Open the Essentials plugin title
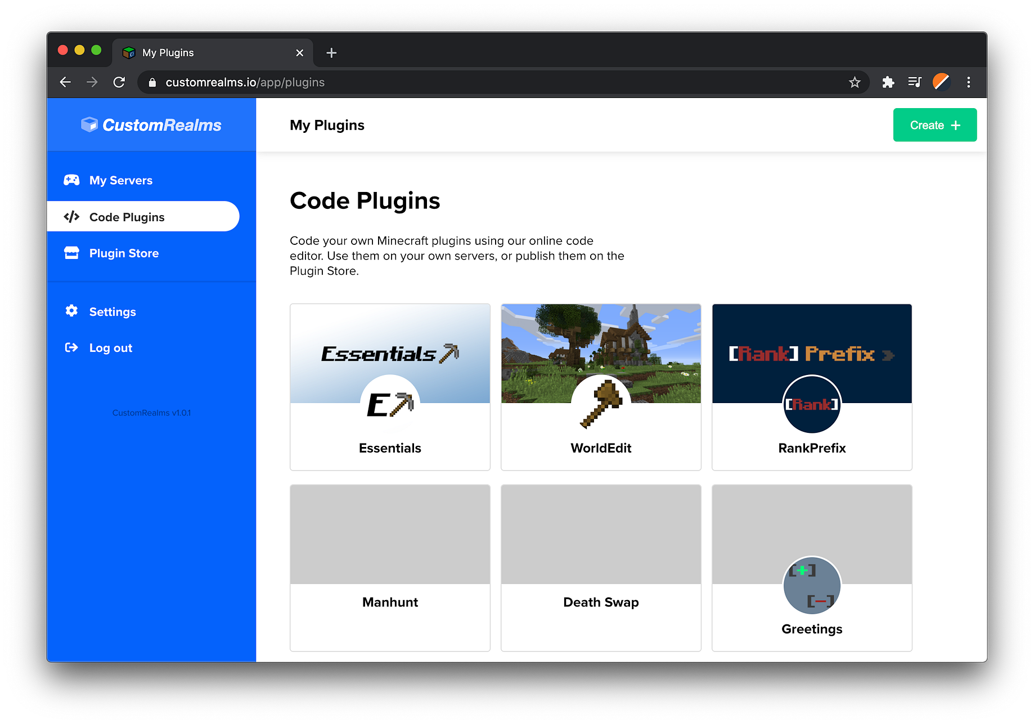This screenshot has width=1034, height=724. (x=390, y=448)
